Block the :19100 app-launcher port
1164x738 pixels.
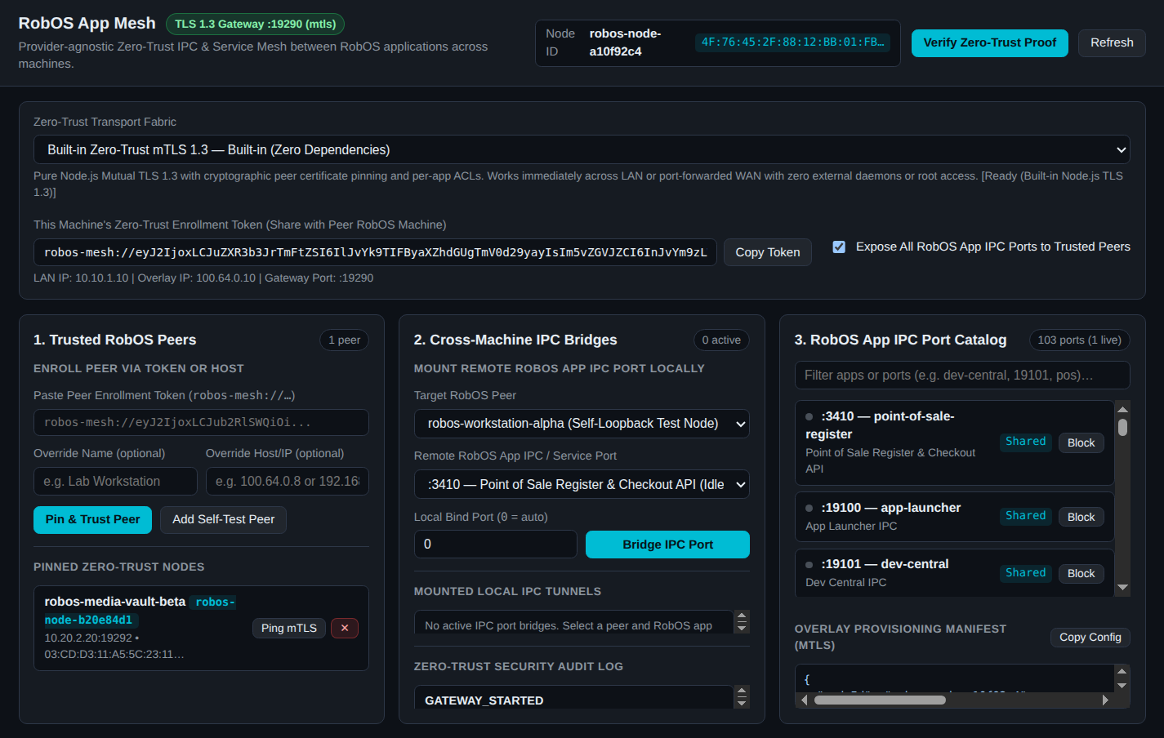(x=1081, y=517)
